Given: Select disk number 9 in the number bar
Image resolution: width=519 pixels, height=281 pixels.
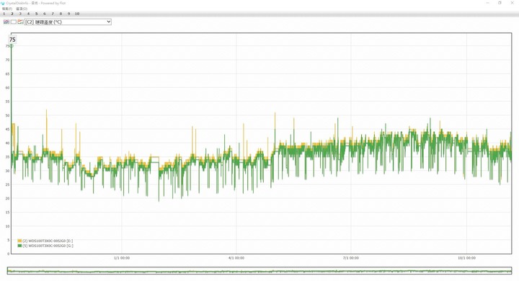Looking at the screenshot, I should [69, 14].
